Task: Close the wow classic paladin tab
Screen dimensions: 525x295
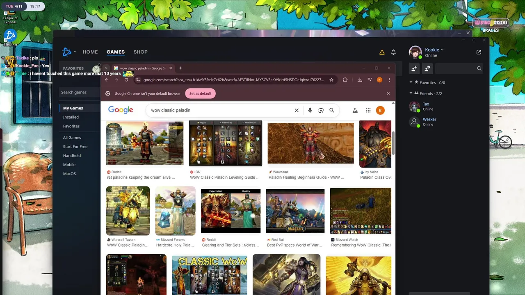Action: tap(170, 68)
